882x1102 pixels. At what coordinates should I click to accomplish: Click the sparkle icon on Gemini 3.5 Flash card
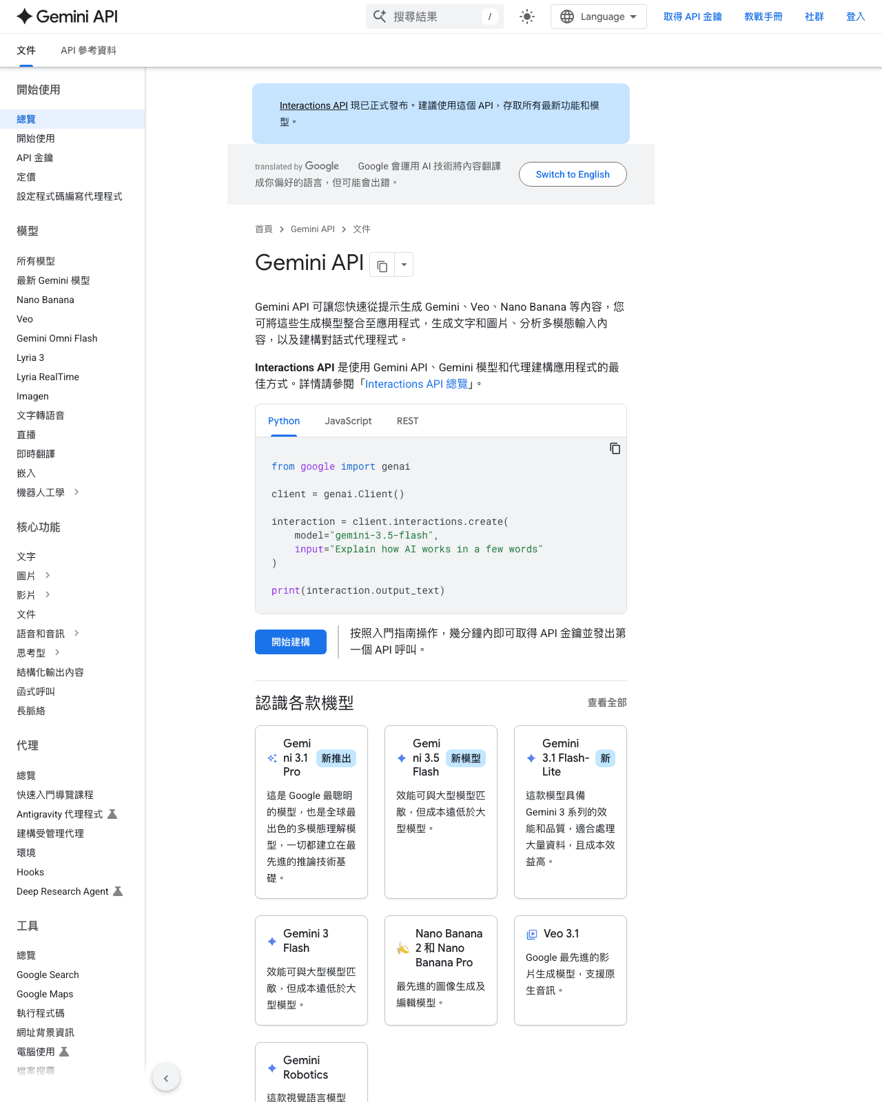pyautogui.click(x=402, y=758)
